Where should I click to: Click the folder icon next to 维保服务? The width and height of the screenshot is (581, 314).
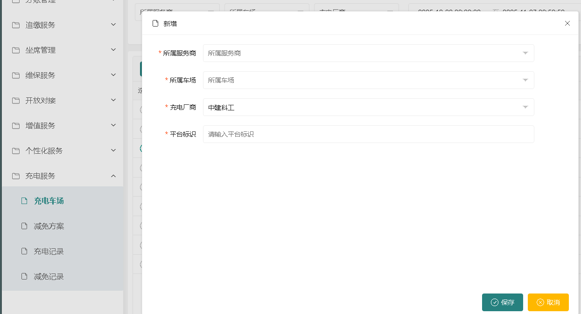point(16,75)
